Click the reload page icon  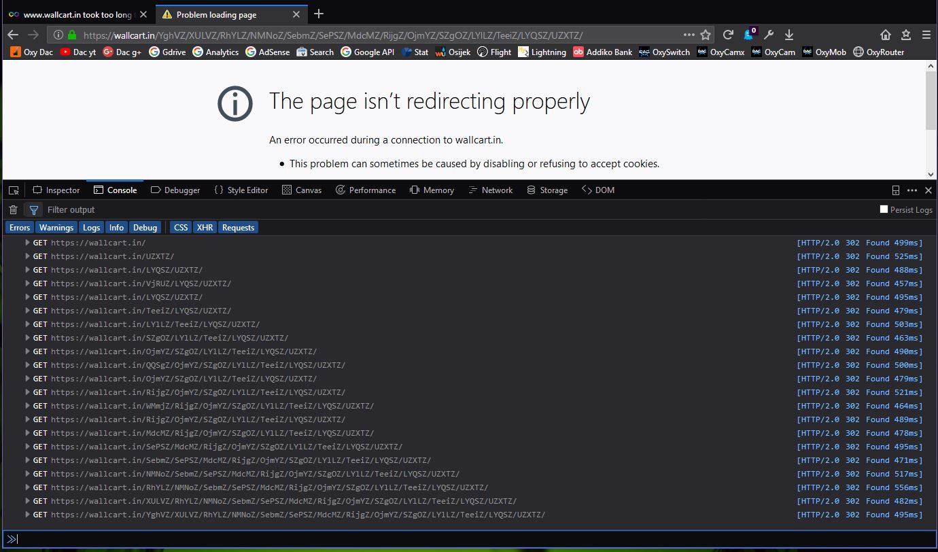coord(728,35)
